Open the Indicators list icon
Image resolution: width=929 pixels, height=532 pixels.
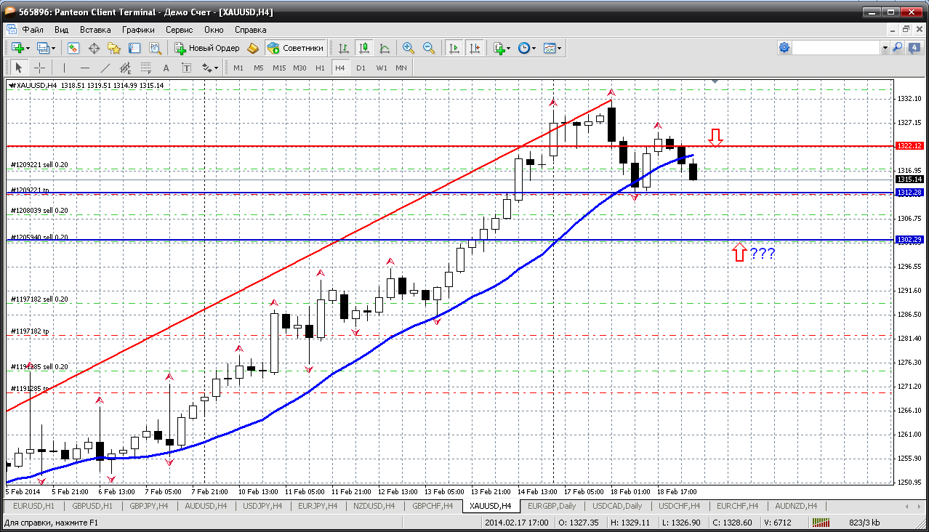pyautogui.click(x=499, y=48)
